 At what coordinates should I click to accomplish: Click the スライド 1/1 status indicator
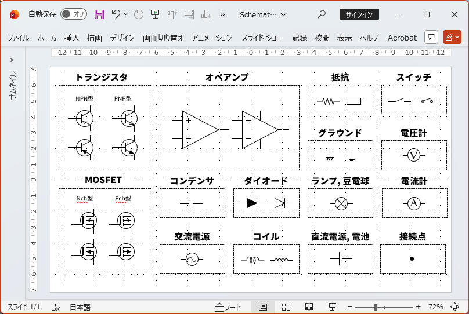pyautogui.click(x=24, y=307)
